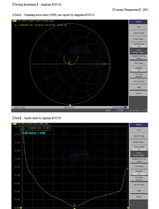Click Firmware Revision in the upper analyzer screenshot
The image size is (159, 209).
[138, 75]
